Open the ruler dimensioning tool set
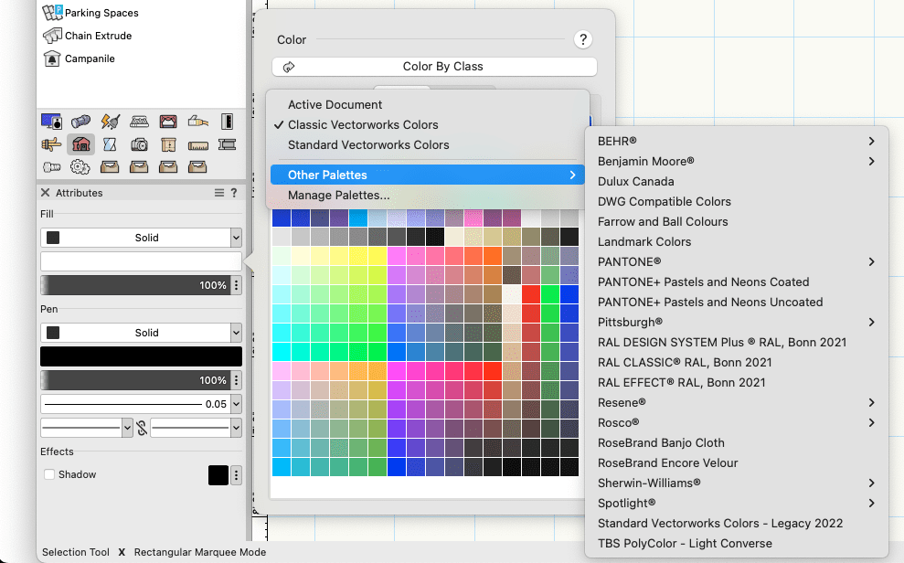Image resolution: width=904 pixels, height=563 pixels. (x=197, y=144)
